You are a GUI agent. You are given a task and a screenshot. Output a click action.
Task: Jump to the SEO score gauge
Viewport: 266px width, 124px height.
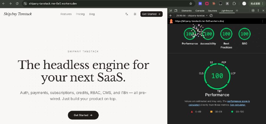pyautogui.click(x=244, y=34)
